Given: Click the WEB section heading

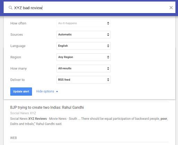Looking at the screenshot, I should (14, 138).
